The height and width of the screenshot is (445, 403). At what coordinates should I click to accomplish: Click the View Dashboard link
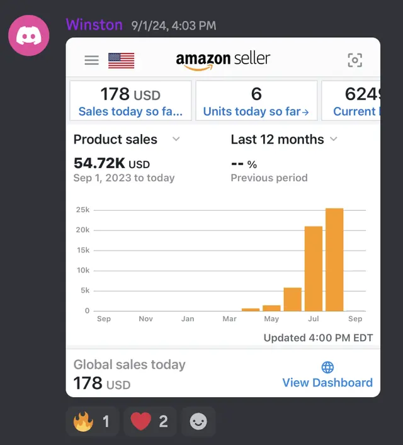click(x=327, y=383)
